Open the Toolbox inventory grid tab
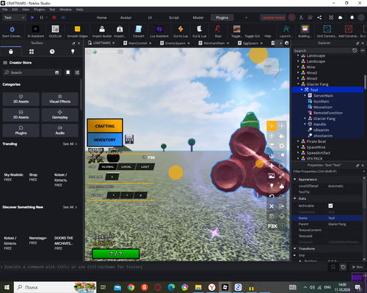This screenshot has width=367, height=293. (x=32, y=52)
